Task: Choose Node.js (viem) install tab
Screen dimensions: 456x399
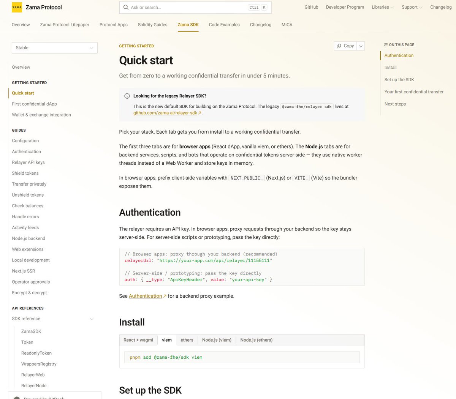Action: click(x=217, y=340)
